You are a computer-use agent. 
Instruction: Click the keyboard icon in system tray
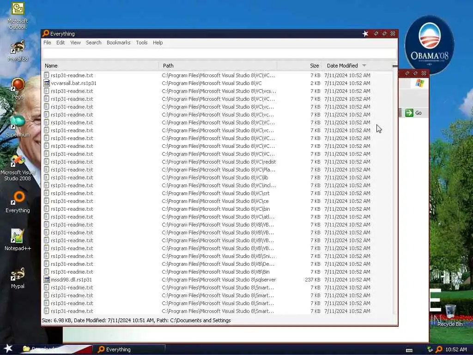[409, 350]
